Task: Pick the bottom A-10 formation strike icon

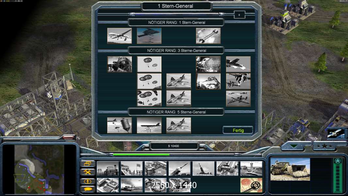Action: click(x=238, y=98)
